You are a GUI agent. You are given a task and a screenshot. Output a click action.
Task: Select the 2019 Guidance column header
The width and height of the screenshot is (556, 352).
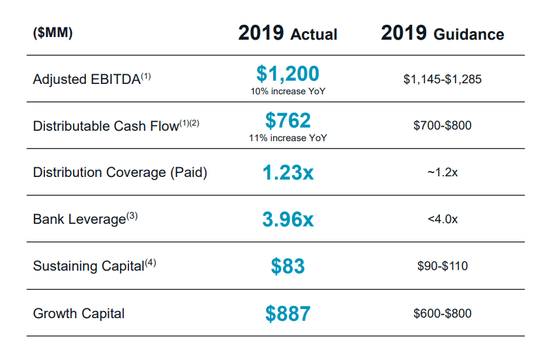pos(442,34)
